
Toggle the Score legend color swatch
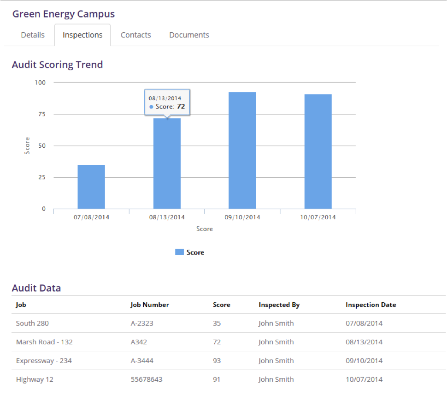[x=180, y=252]
